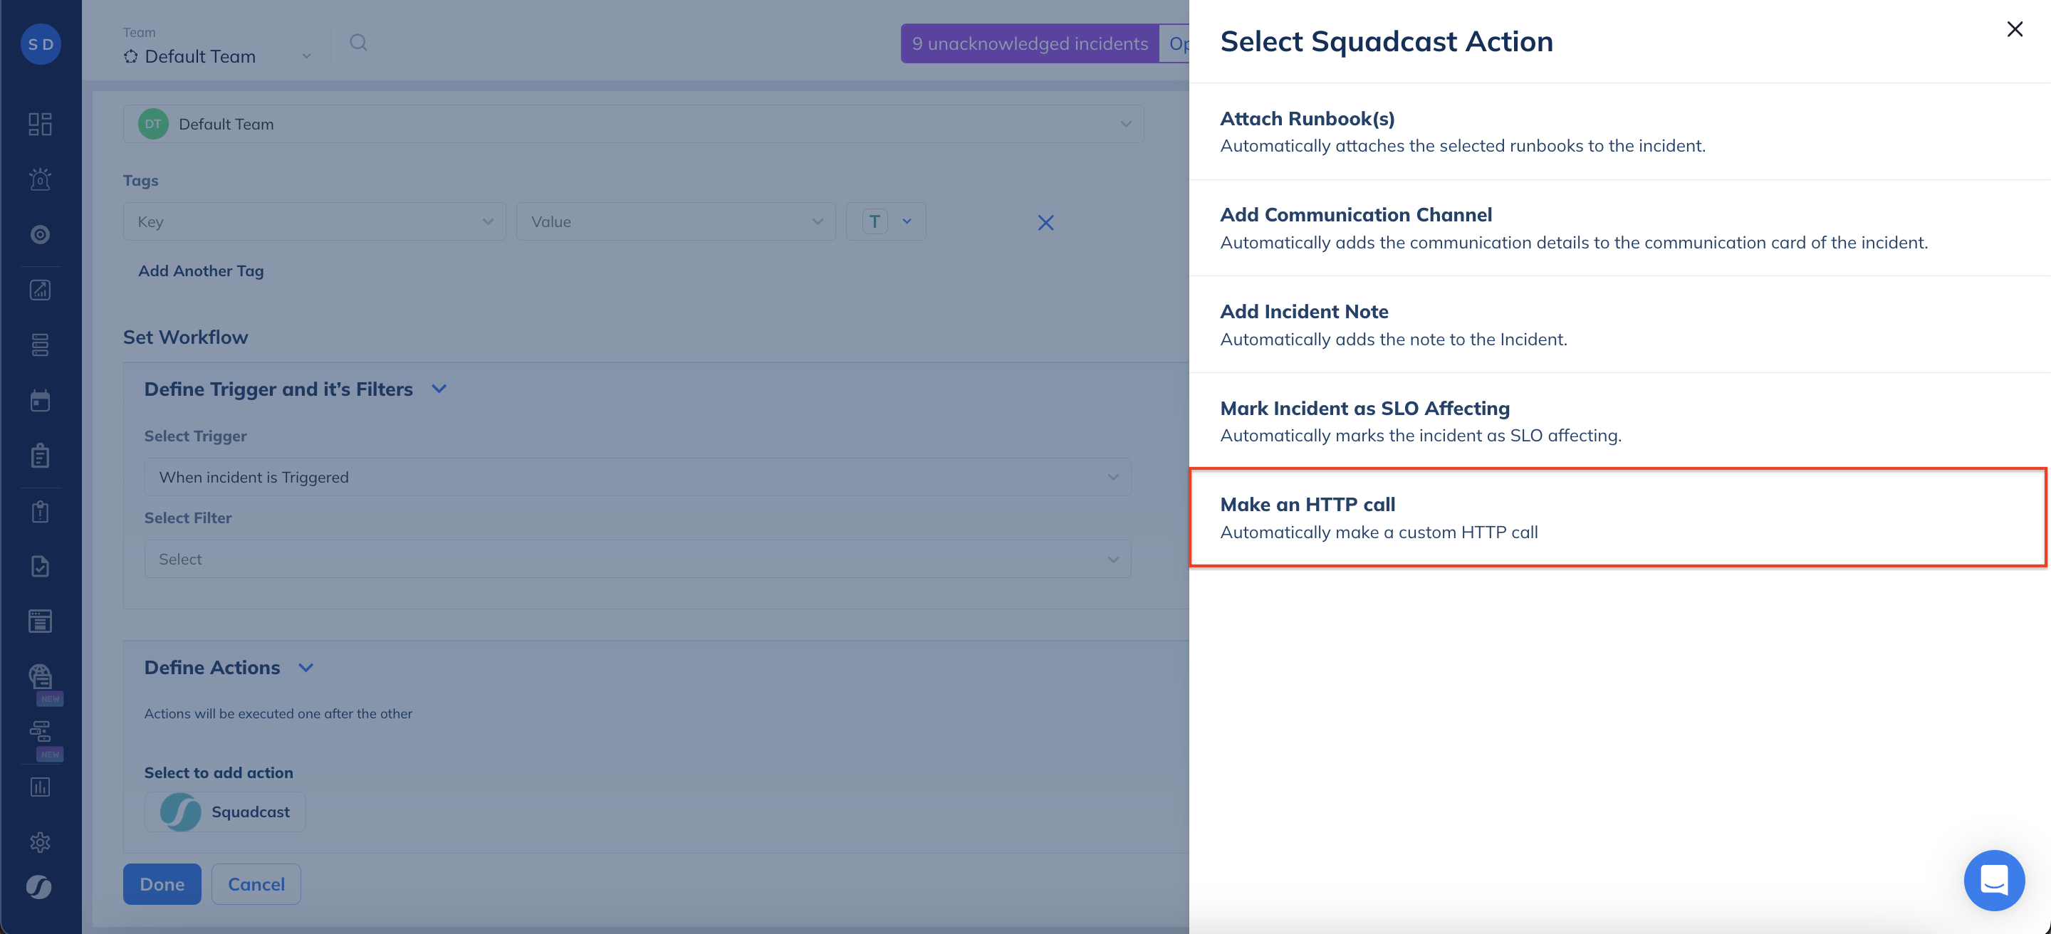Screen dimensions: 2051x934
Task: Click Add Another Tag link
Action: pyautogui.click(x=201, y=271)
